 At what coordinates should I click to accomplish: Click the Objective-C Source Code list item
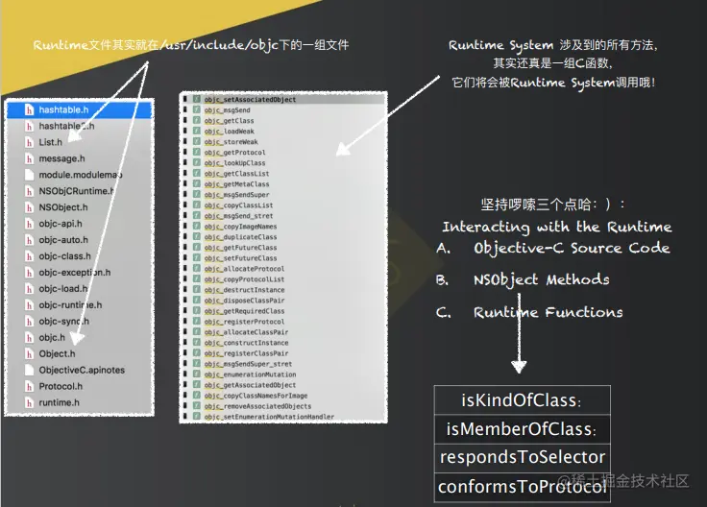point(553,249)
